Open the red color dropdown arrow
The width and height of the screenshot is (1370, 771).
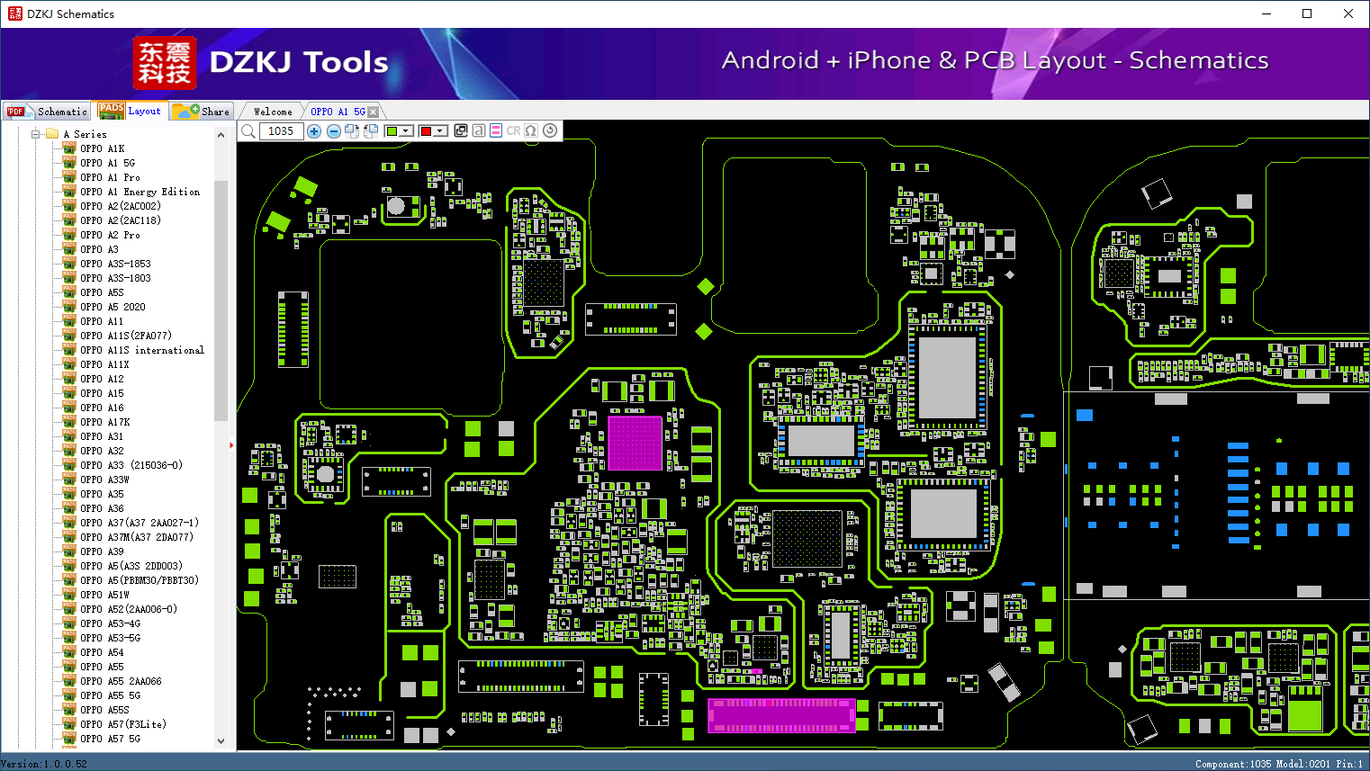tap(440, 131)
